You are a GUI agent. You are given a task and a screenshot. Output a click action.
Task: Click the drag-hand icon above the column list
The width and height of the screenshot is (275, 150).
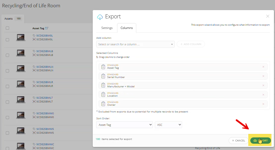click(x=97, y=57)
